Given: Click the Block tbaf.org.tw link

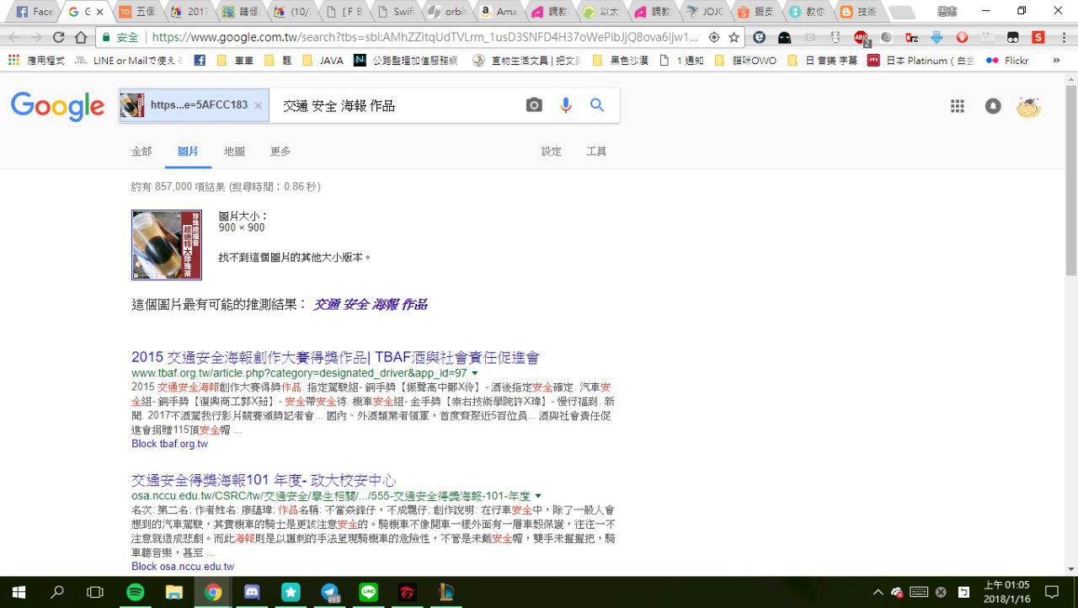Looking at the screenshot, I should pyautogui.click(x=169, y=444).
